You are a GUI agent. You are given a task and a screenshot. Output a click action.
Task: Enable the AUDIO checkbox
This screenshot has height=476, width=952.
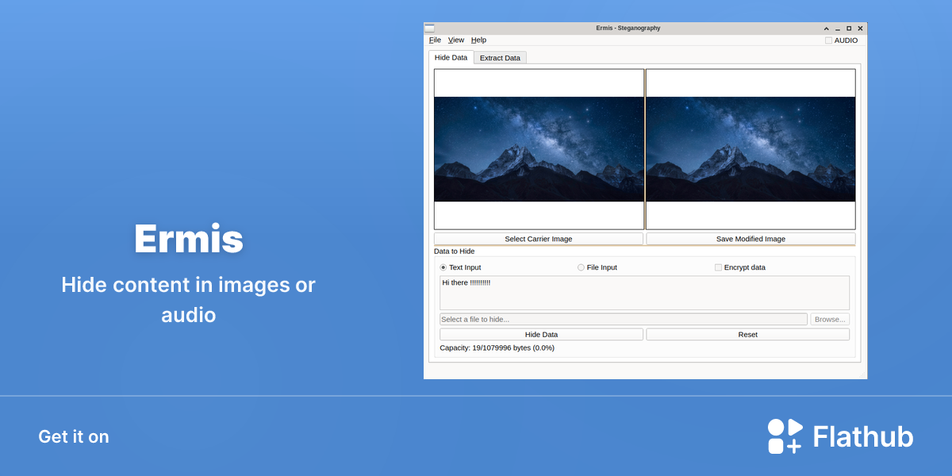coord(828,40)
